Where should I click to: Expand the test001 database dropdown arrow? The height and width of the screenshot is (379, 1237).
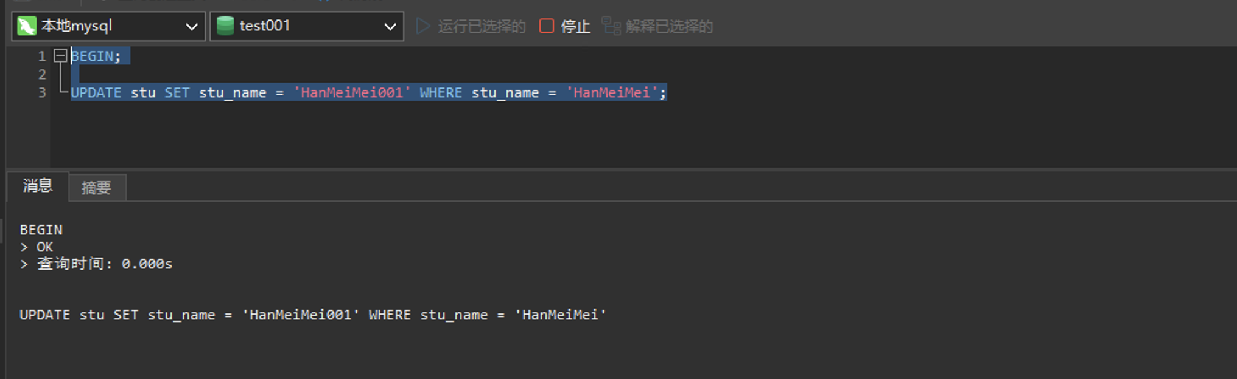tap(390, 27)
